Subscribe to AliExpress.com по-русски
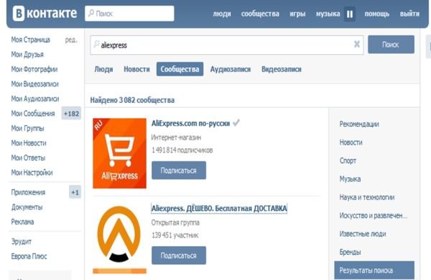The width and height of the screenshot is (431, 280). click(x=179, y=171)
